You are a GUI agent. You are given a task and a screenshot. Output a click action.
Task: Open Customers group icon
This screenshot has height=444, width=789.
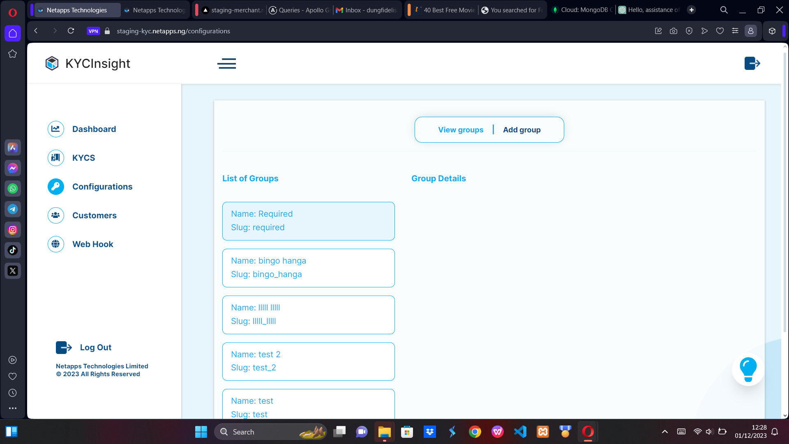pyautogui.click(x=55, y=215)
